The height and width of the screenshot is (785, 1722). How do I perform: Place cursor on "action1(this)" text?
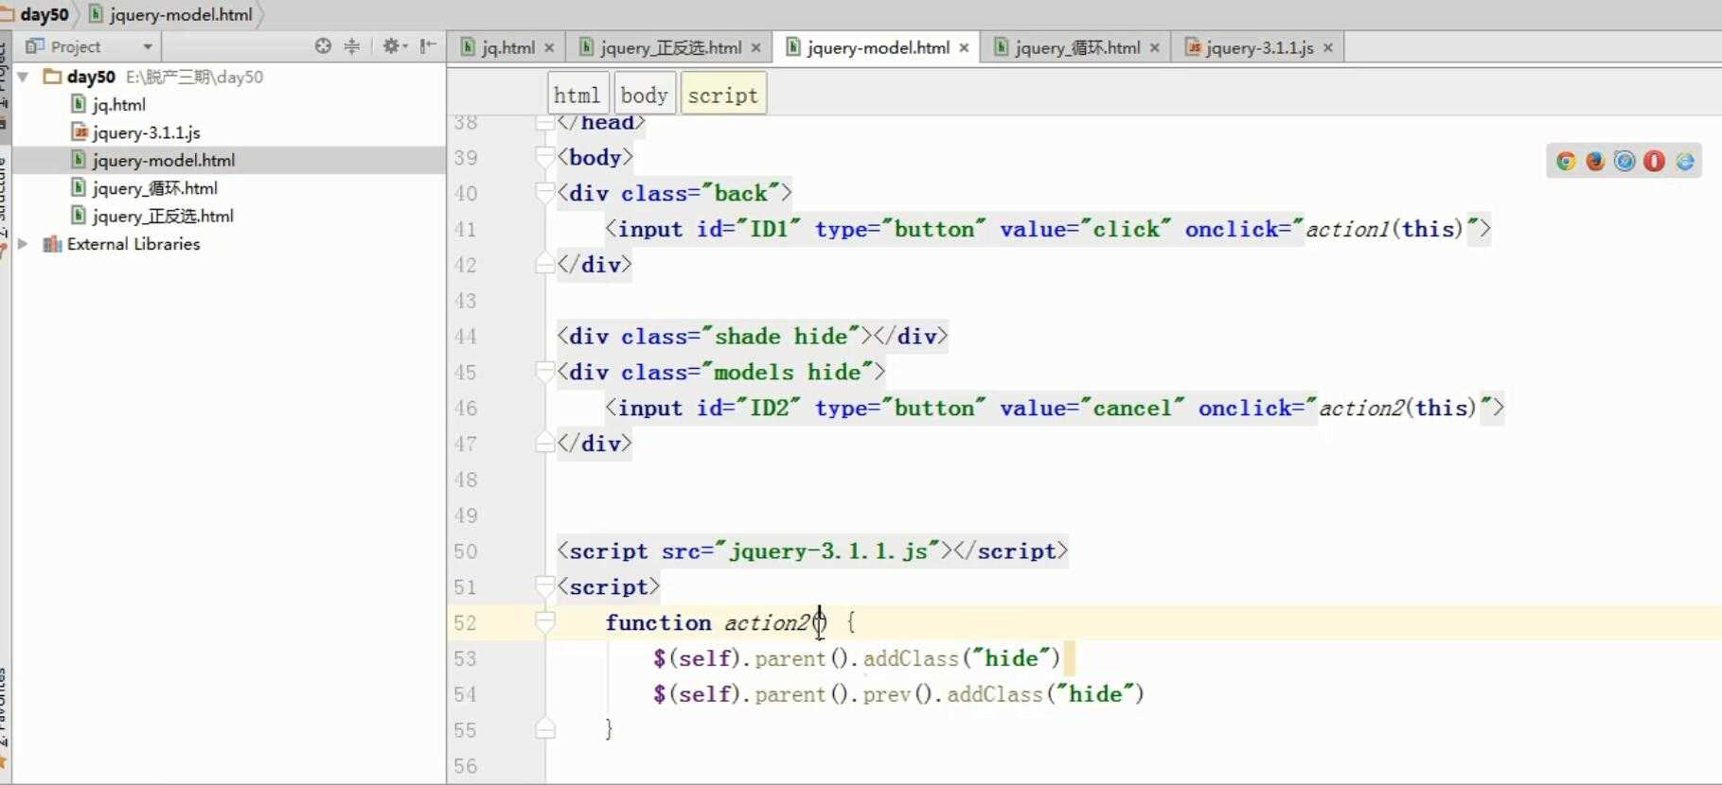[1385, 229]
